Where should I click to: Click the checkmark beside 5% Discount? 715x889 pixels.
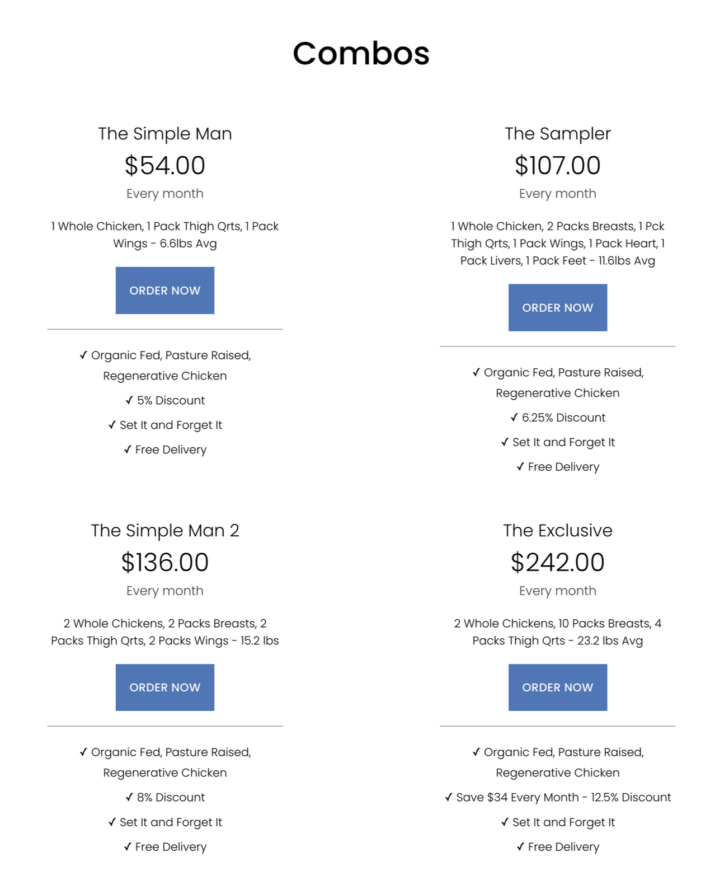pos(129,400)
